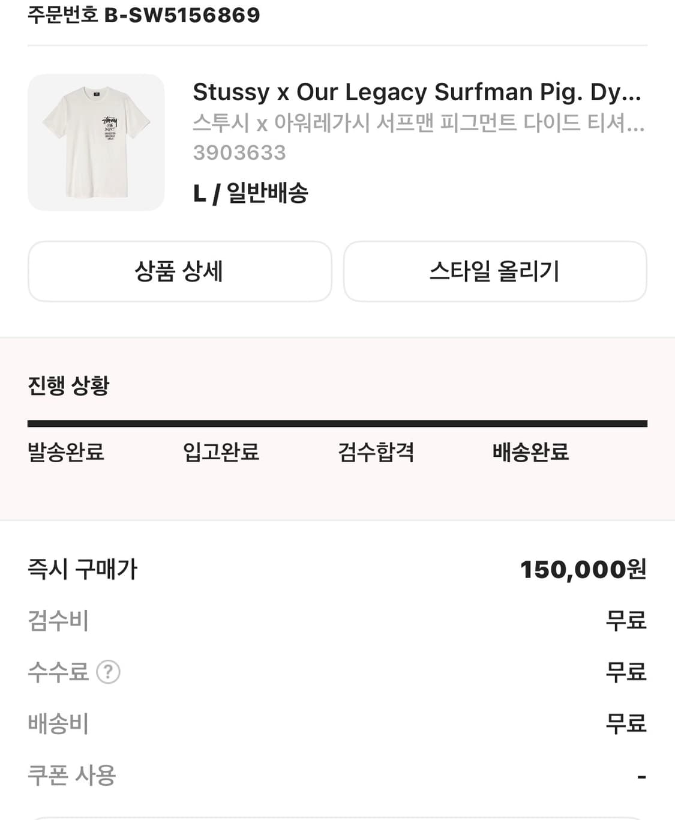The image size is (675, 820).
Task: Select the order number B-SW5156869
Action: point(182,15)
